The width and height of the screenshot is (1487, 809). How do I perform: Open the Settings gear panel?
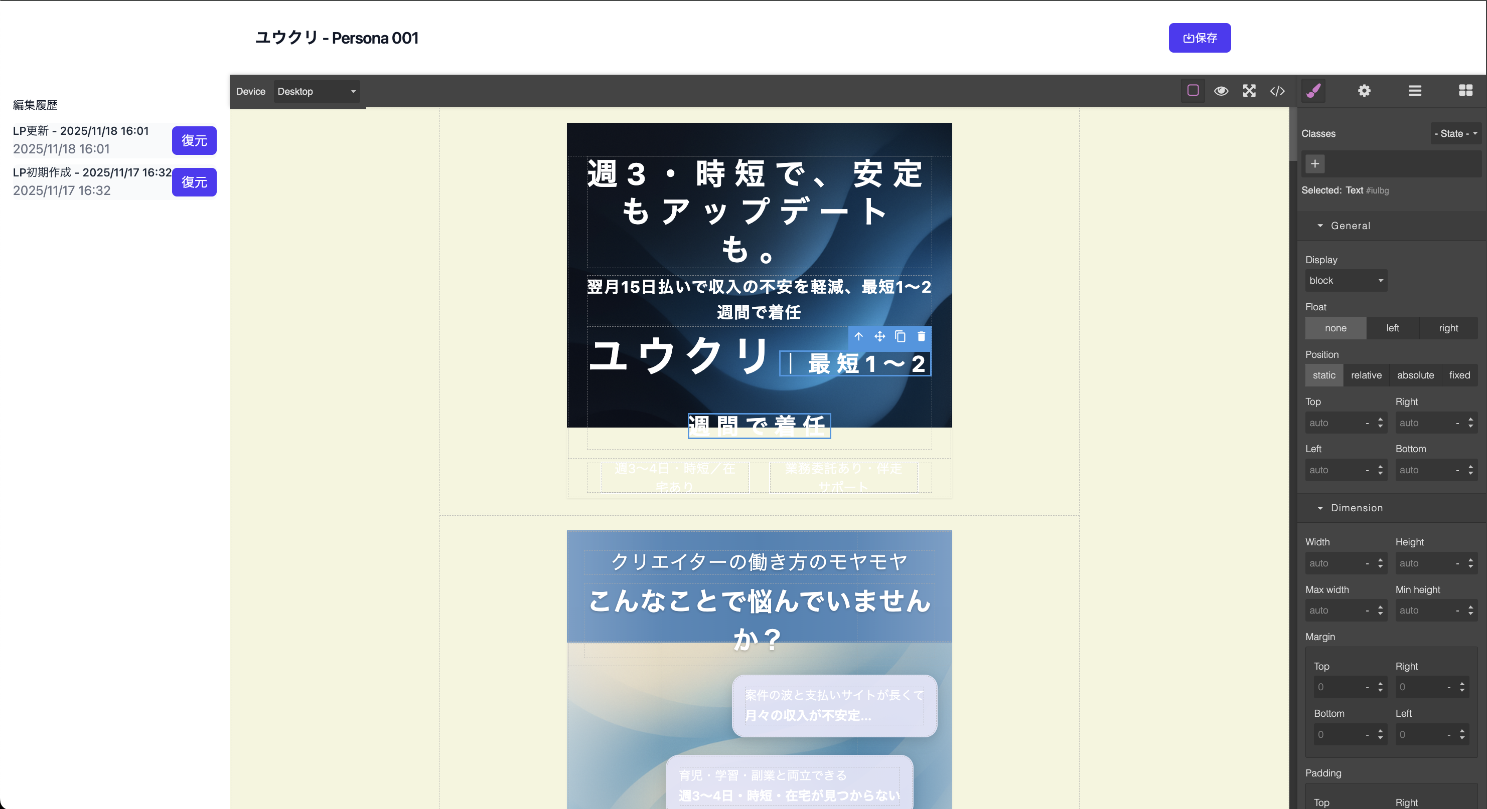[1365, 91]
